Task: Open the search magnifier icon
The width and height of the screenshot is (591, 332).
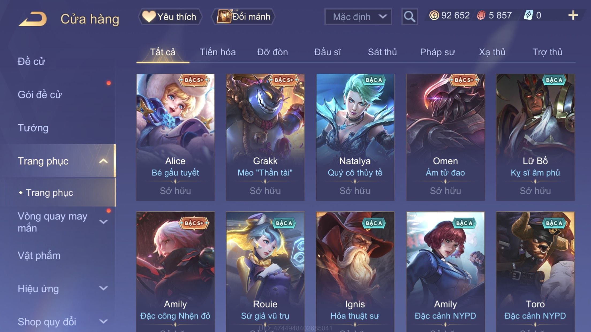Action: tap(409, 17)
